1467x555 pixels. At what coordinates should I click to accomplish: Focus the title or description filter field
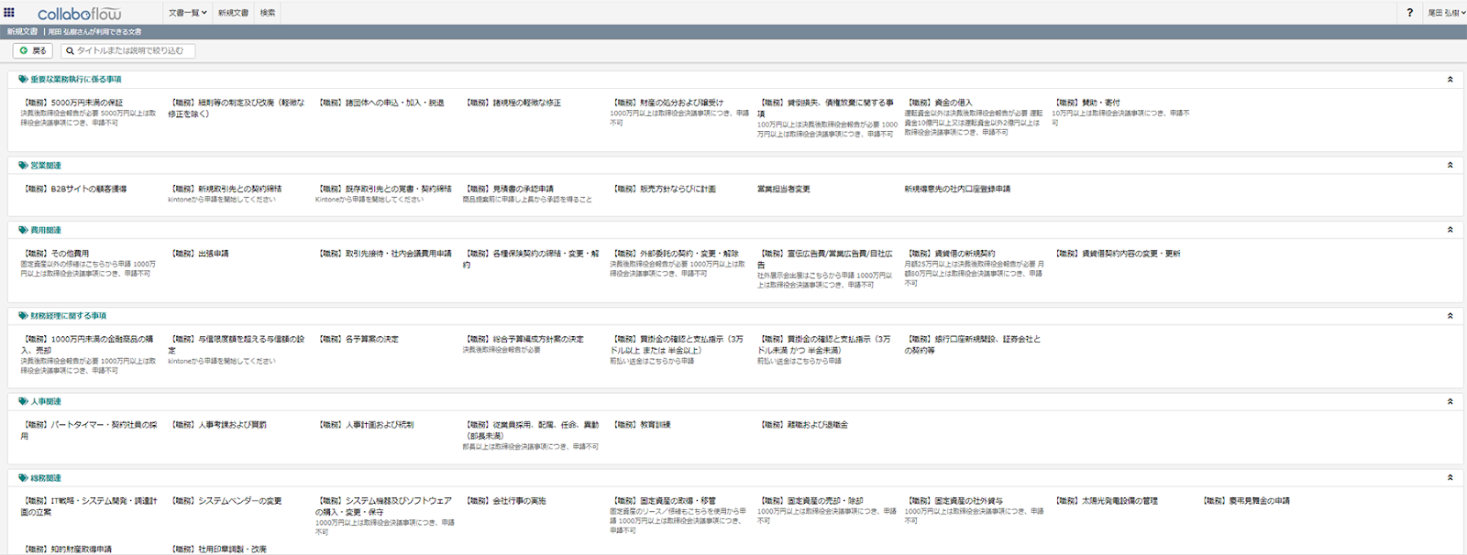[133, 51]
